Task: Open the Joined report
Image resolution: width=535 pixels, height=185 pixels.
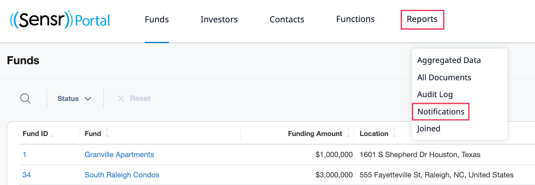Action: point(429,129)
